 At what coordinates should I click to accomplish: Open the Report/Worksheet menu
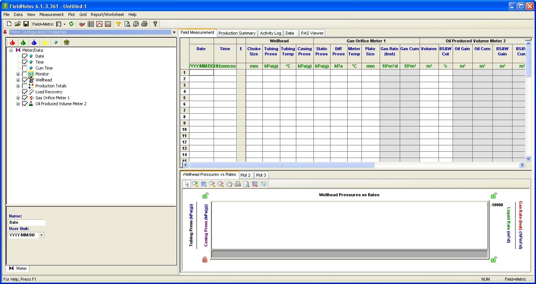108,14
